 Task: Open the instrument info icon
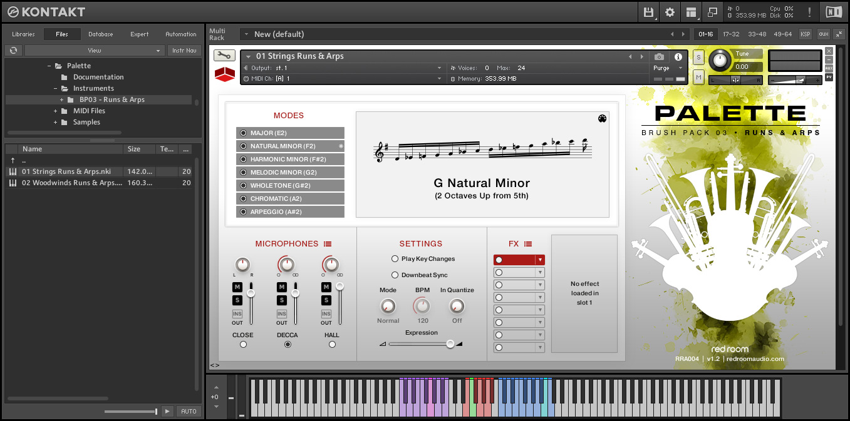pos(678,57)
